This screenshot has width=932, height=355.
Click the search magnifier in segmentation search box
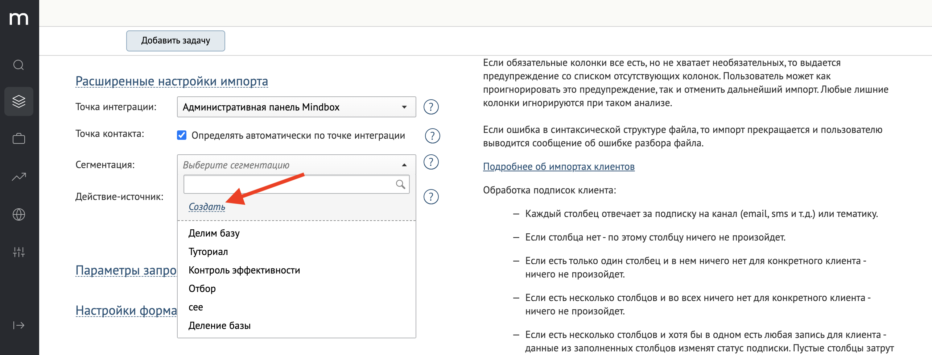[400, 184]
